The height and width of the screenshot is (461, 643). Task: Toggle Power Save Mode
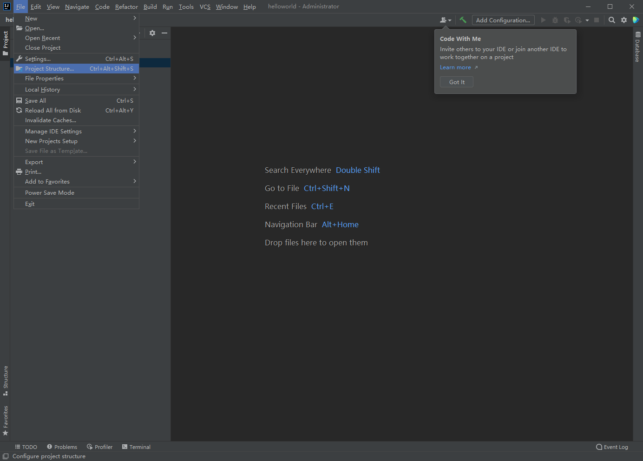coord(76,193)
